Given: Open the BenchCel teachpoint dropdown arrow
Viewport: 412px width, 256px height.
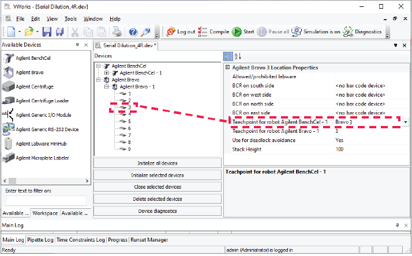Looking at the screenshot, I should (x=405, y=122).
